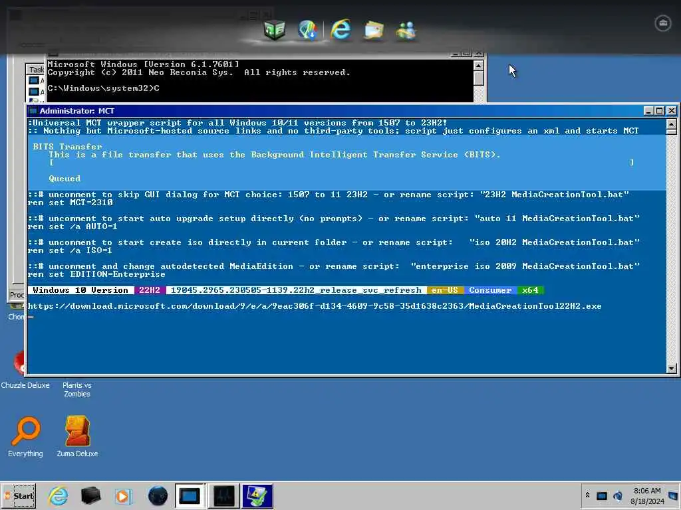
Task: Click the x64 architecture label
Action: 530,290
